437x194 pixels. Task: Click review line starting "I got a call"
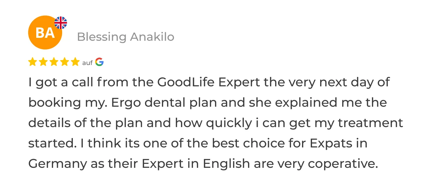[209, 83]
